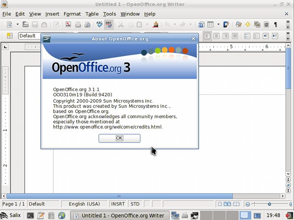Click the Print File Directly icon
Screen dimensions: 294x220
click(x=78, y=24)
